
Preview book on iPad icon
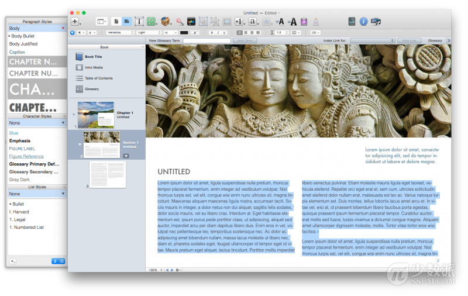(352, 22)
